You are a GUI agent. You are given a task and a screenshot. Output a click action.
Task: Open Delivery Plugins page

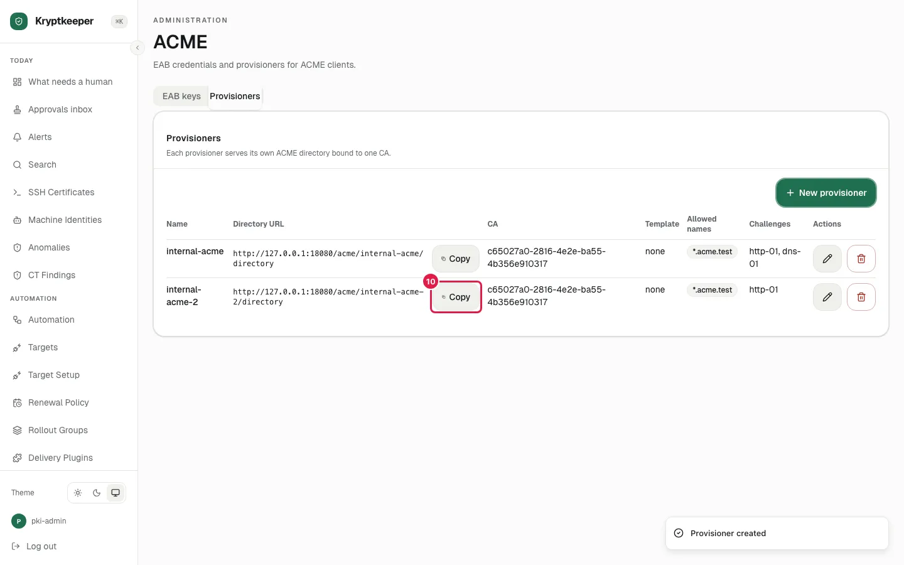click(x=69, y=458)
